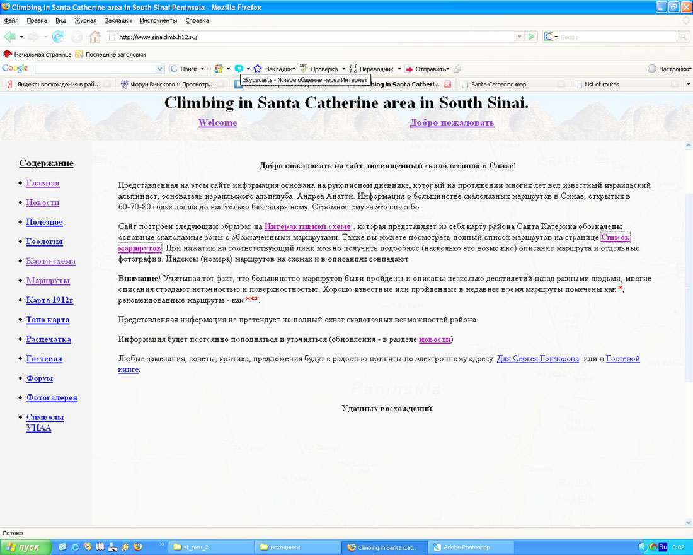The image size is (693, 555).
Task: Click the scrollbar down arrow
Action: 688,522
